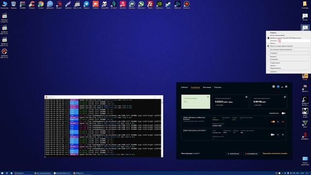Launch Telegram from the desktop

[86, 4]
